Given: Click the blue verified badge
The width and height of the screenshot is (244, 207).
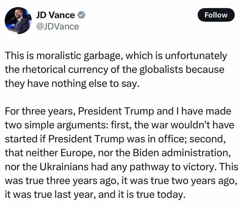Looking at the screenshot, I should pyautogui.click(x=81, y=15).
